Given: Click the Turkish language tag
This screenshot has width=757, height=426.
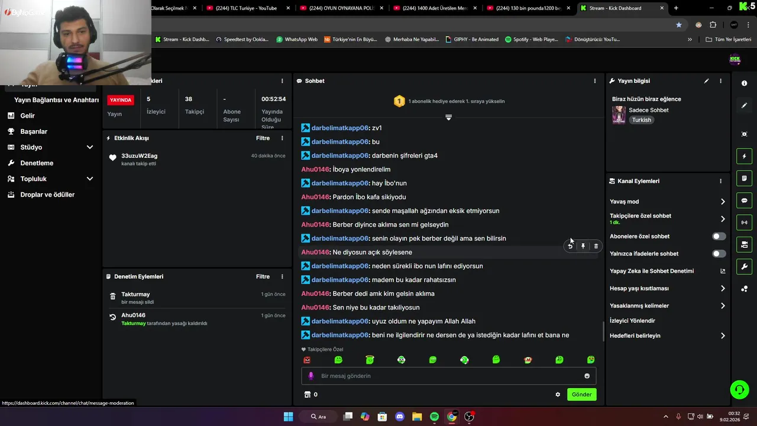Looking at the screenshot, I should click(x=641, y=120).
